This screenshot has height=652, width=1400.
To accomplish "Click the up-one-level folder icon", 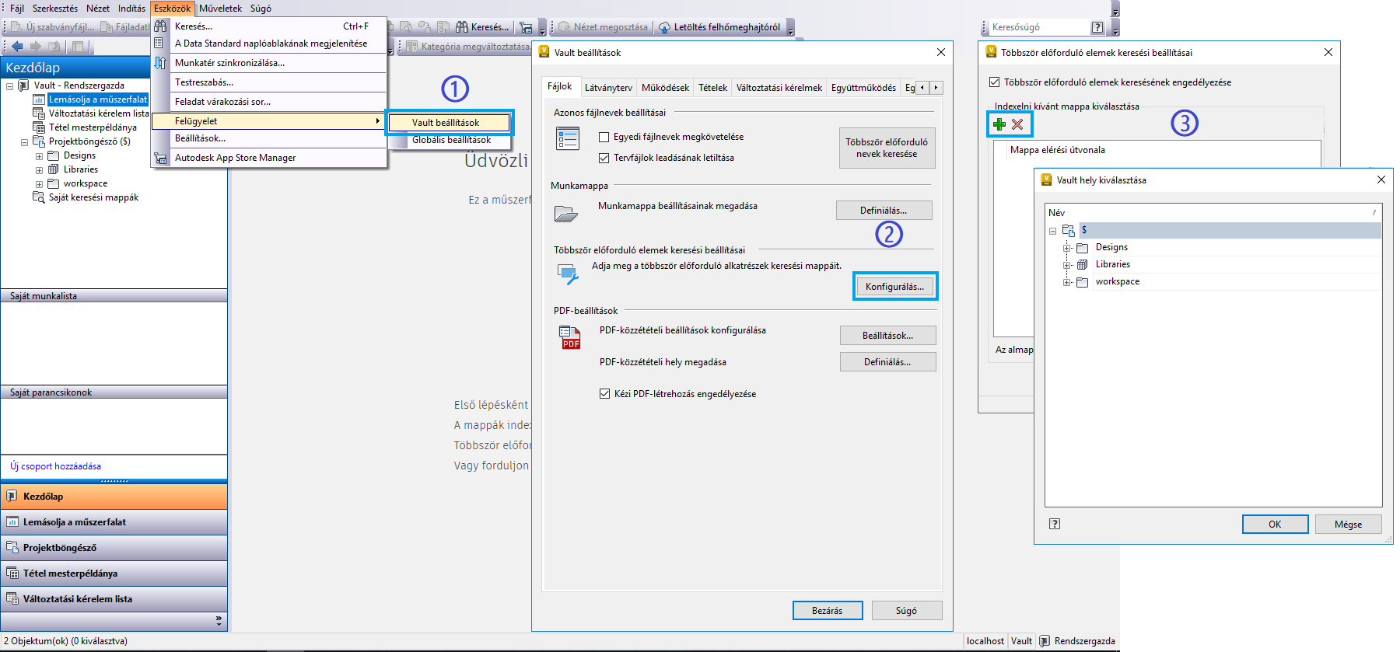I will [x=54, y=47].
